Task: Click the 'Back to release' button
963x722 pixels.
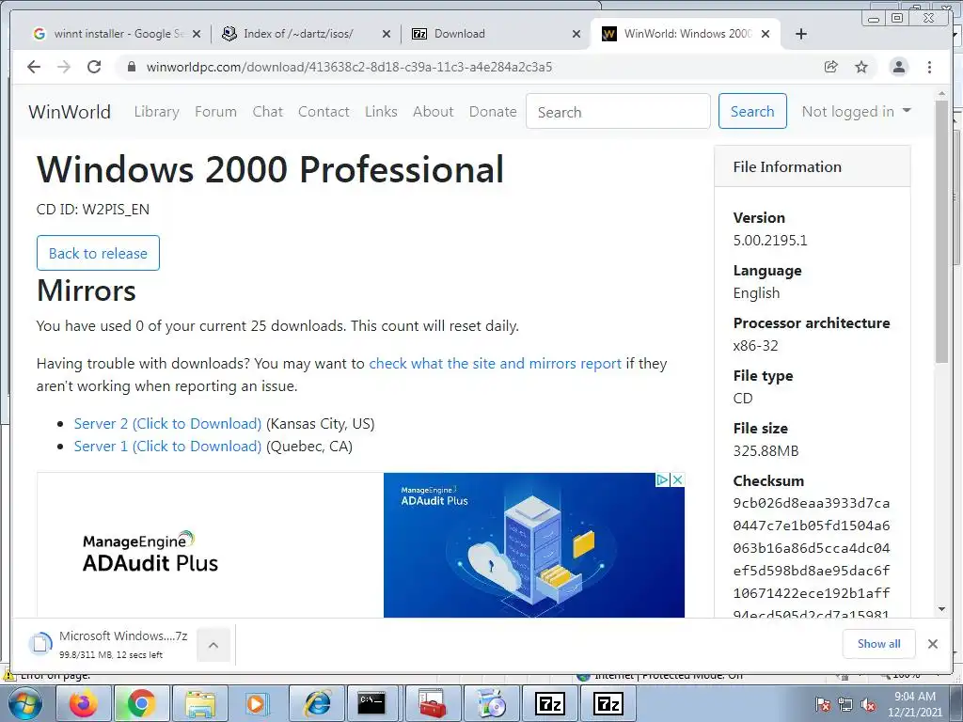Action: [x=98, y=253]
